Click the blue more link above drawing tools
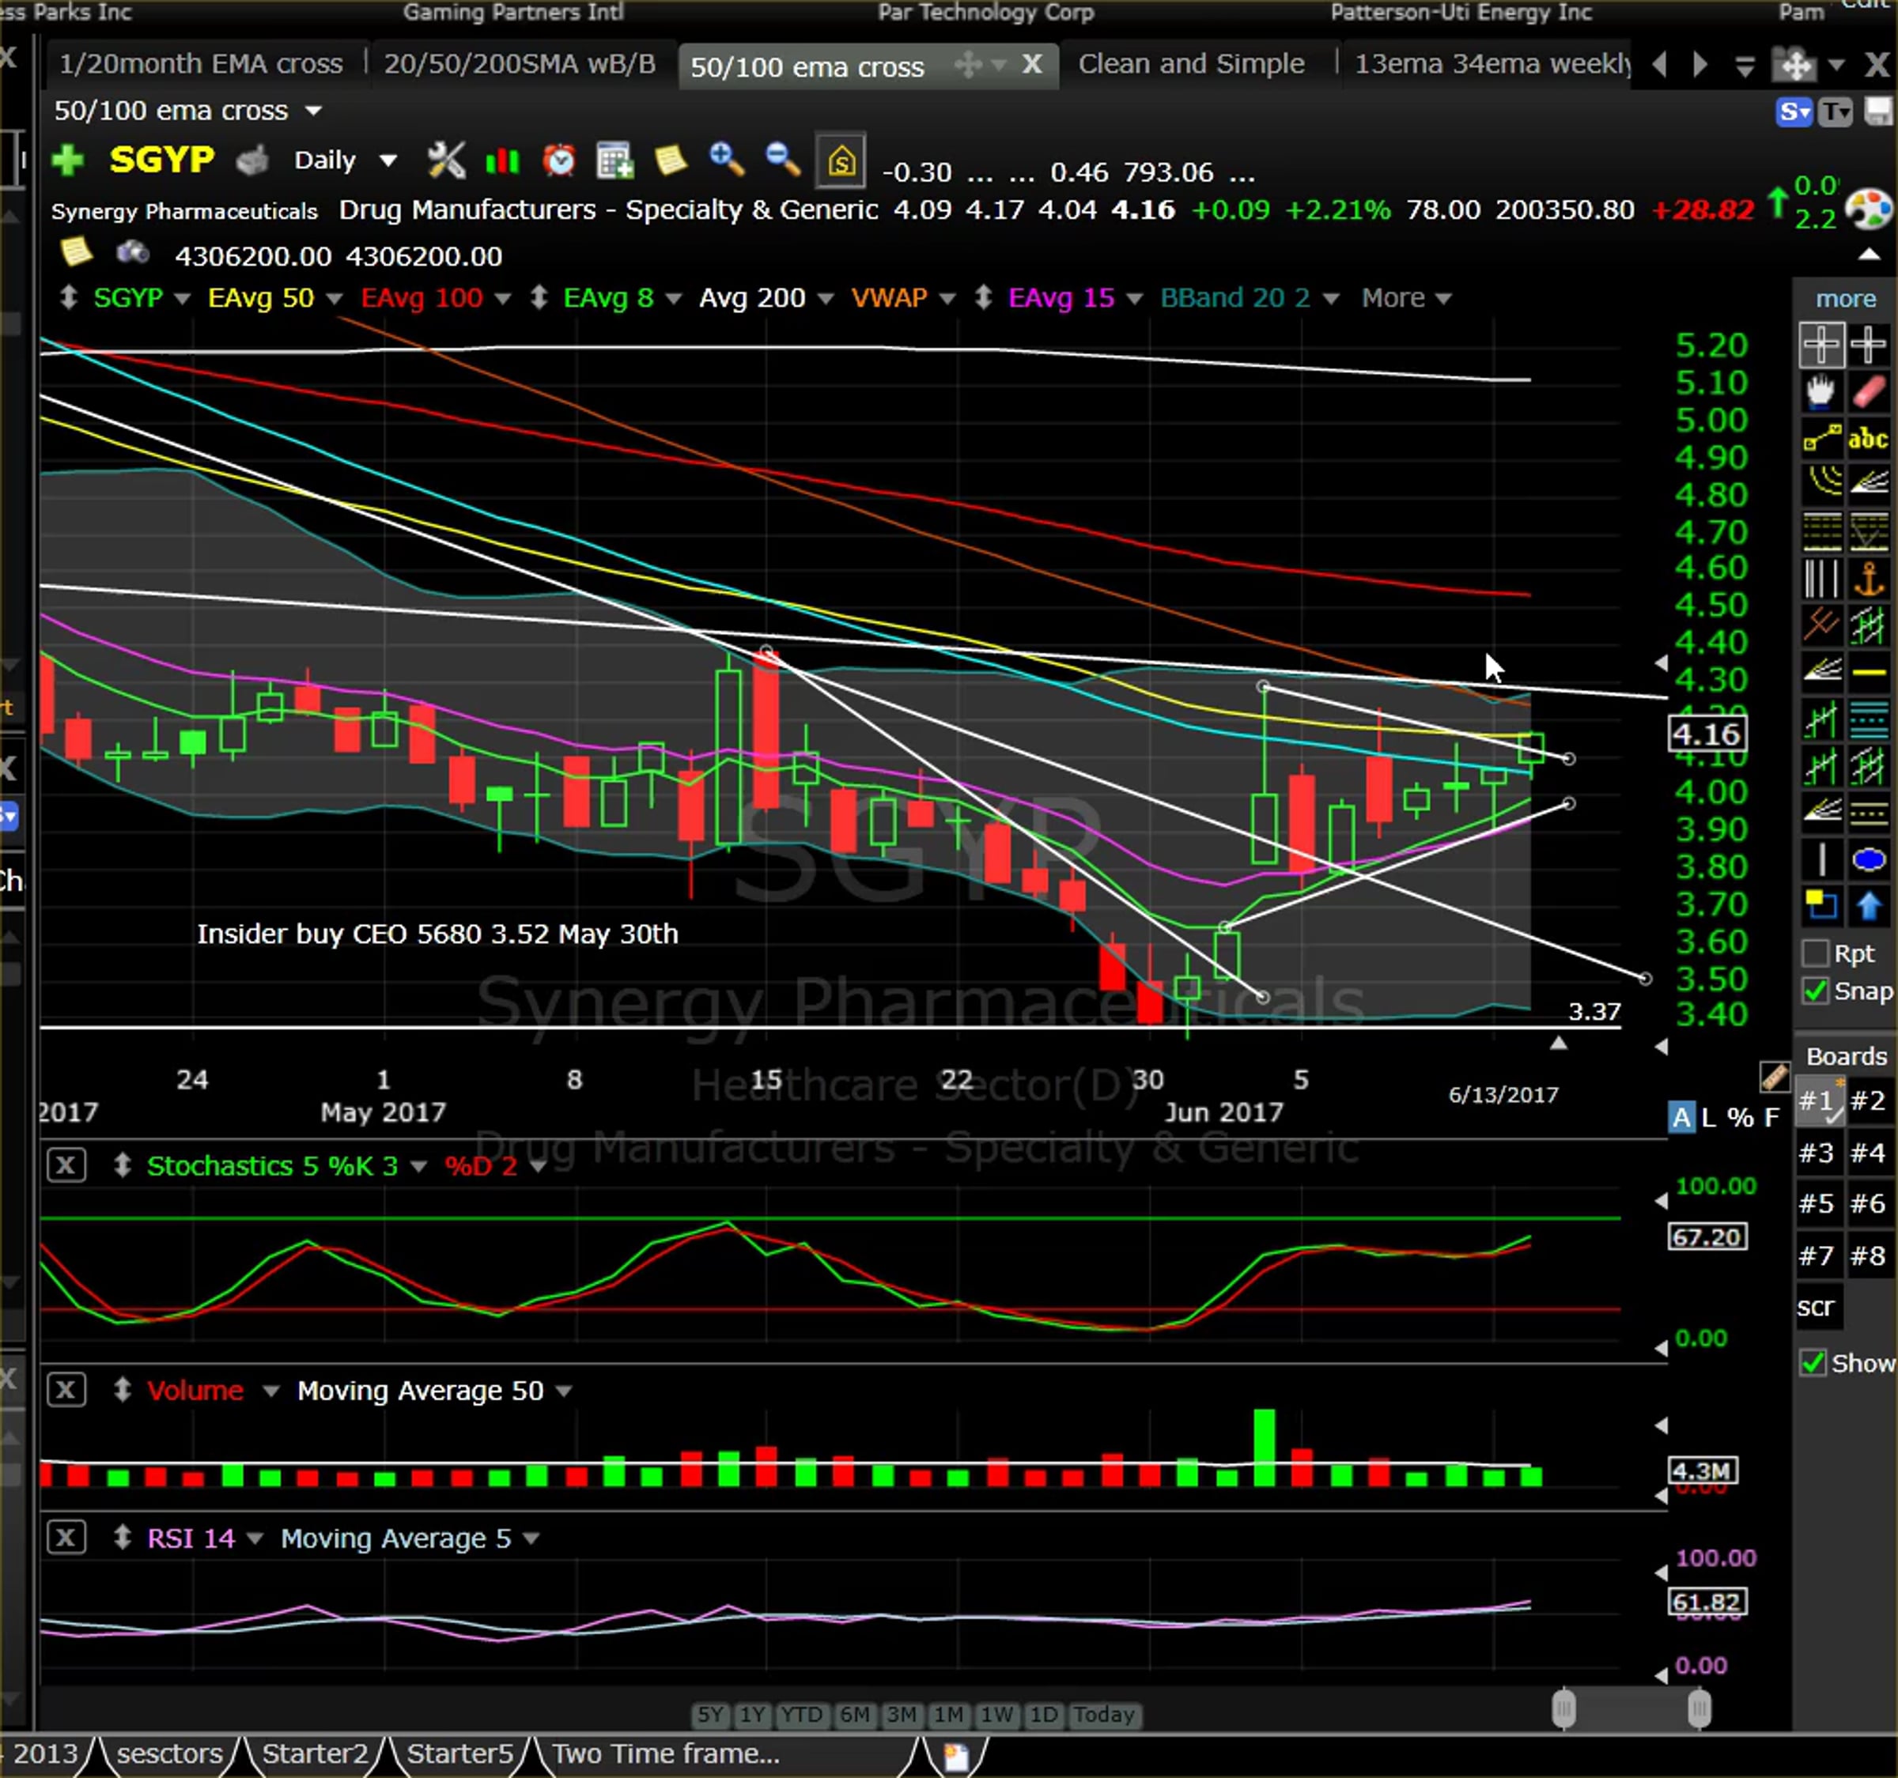1898x1778 pixels. [x=1846, y=299]
